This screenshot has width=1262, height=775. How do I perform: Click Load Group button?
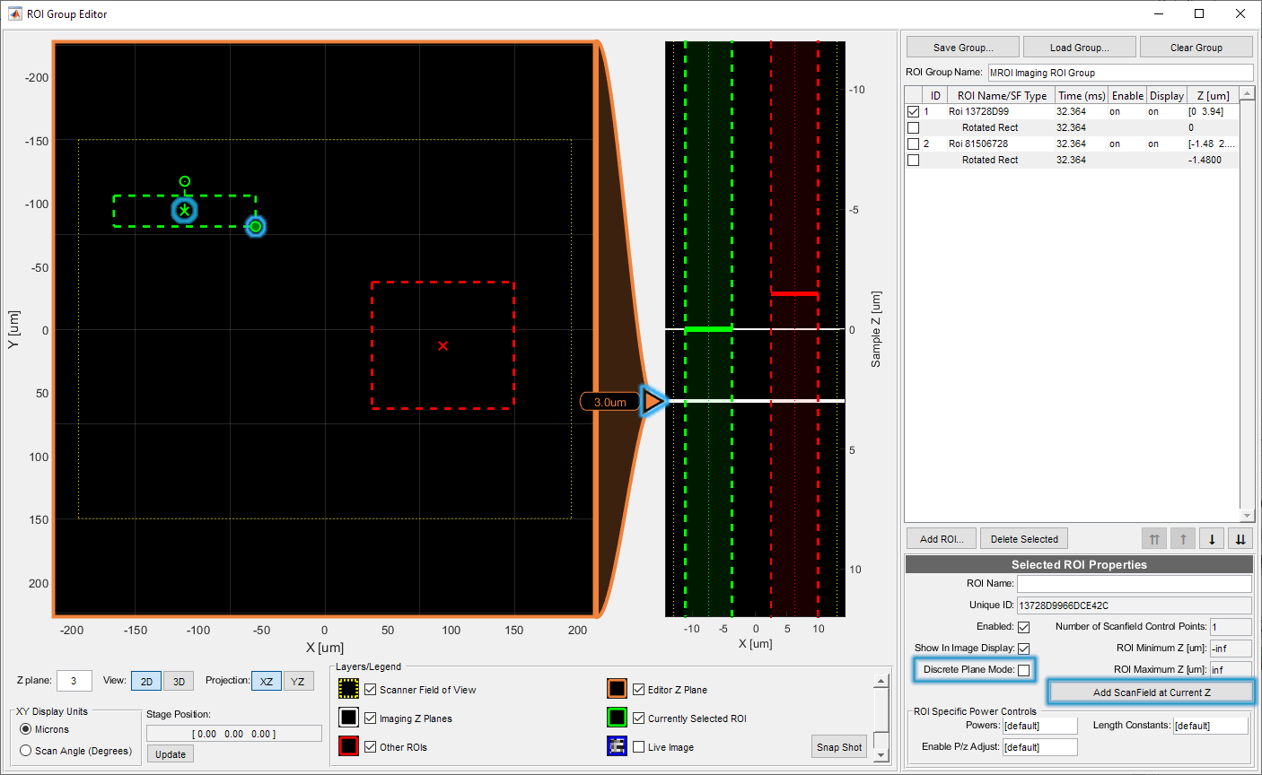click(1080, 48)
